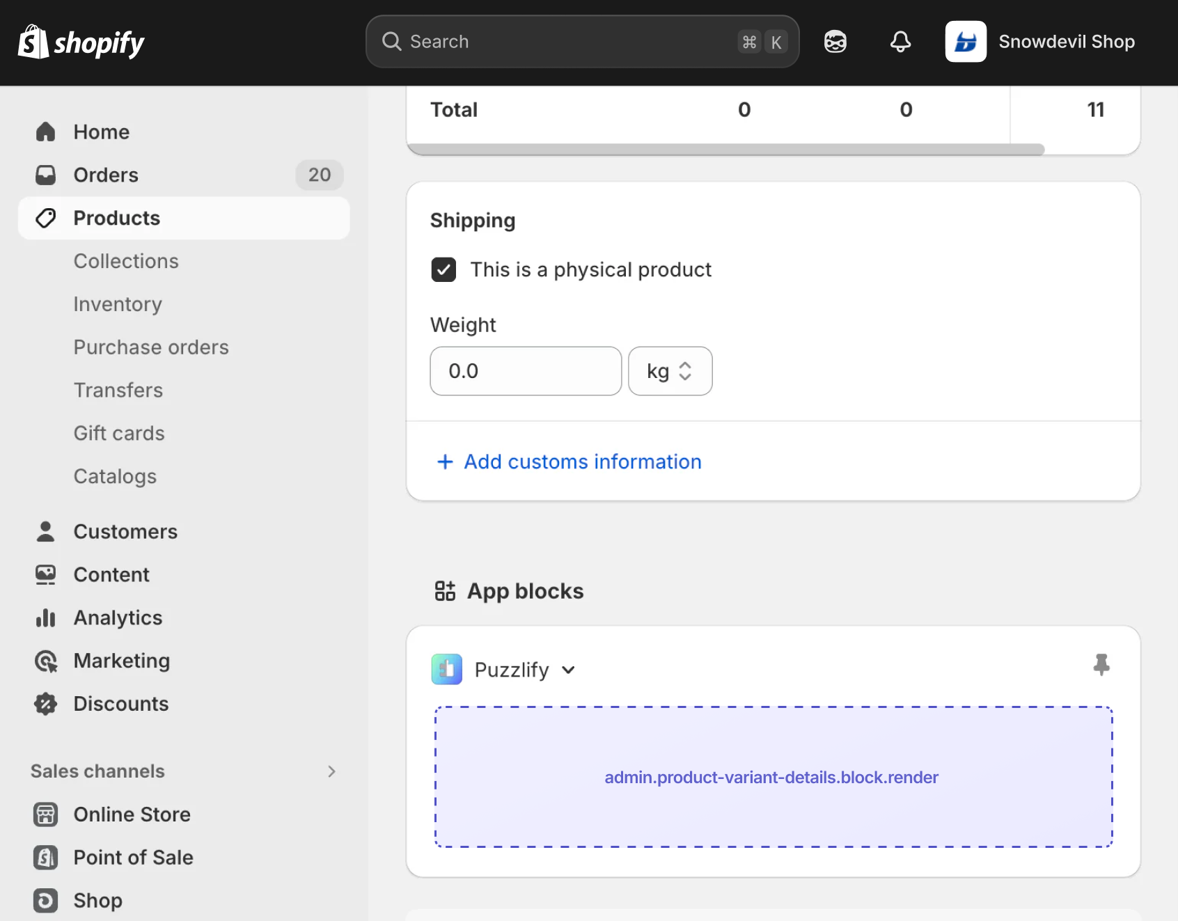Click the Search field
Image resolution: width=1178 pixels, height=921 pixels.
[x=582, y=42]
